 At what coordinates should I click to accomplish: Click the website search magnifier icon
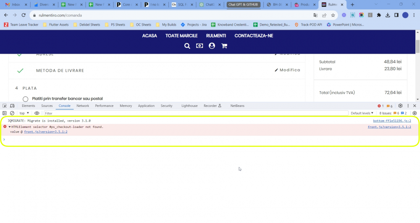187,46
